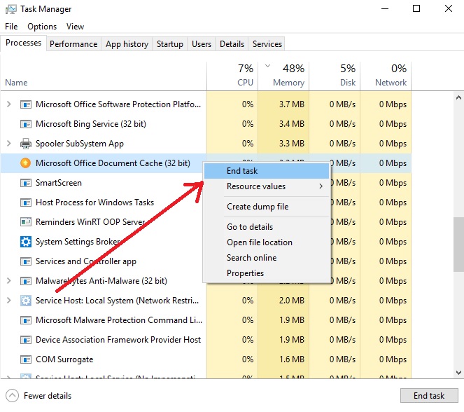
Task: Click the Spooler SubSystem App printer icon
Action: pos(26,144)
